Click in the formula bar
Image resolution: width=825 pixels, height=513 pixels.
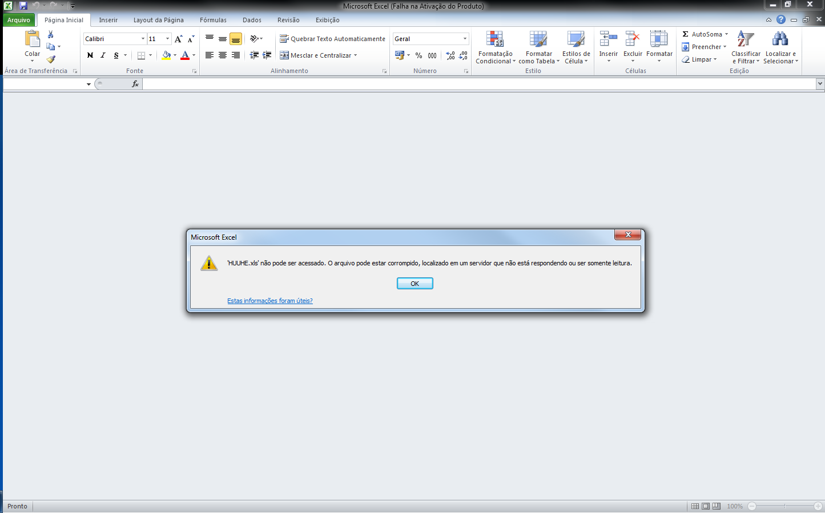point(478,84)
